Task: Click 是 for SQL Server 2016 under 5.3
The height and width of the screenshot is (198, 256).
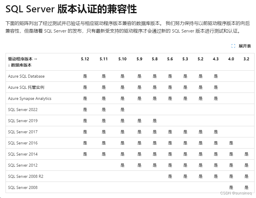Action: (185, 143)
